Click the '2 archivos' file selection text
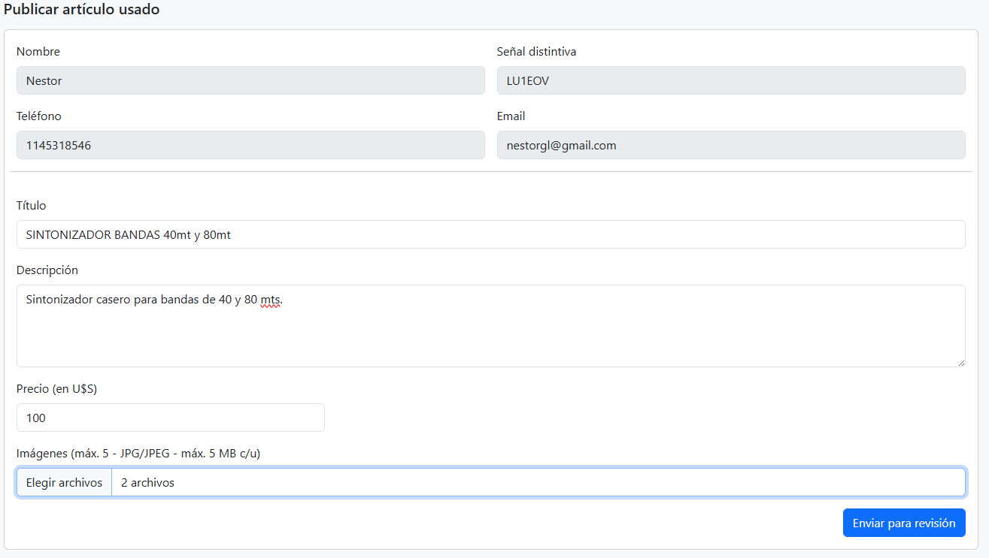Screen dimensions: 989x558 148,483
